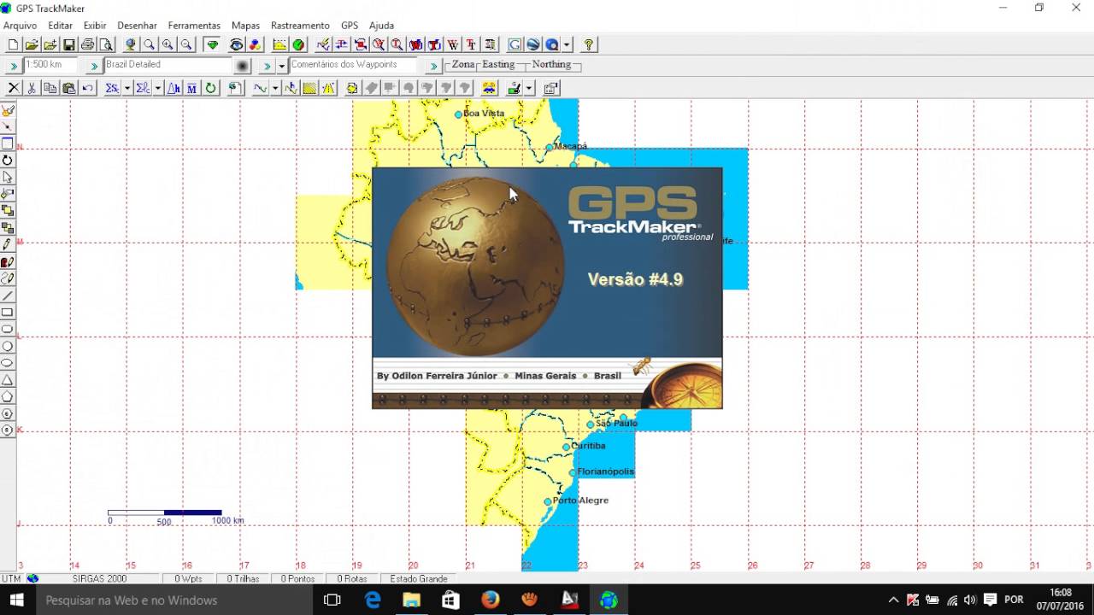The image size is (1094, 615).
Task: Click the Brazil Detailed map name field
Action: [x=168, y=65]
